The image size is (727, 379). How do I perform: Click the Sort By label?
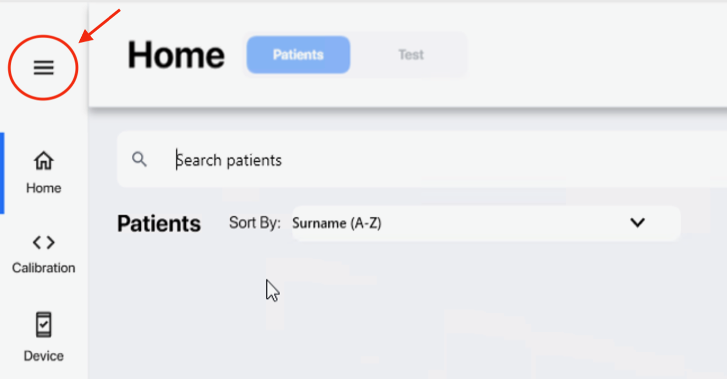[x=255, y=223]
